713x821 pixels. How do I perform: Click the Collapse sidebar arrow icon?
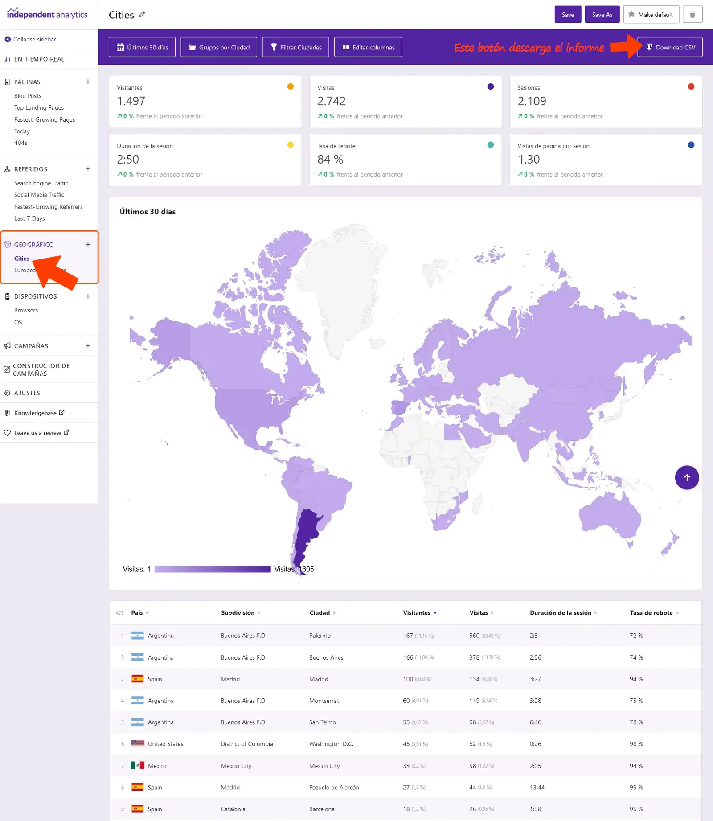(x=8, y=39)
